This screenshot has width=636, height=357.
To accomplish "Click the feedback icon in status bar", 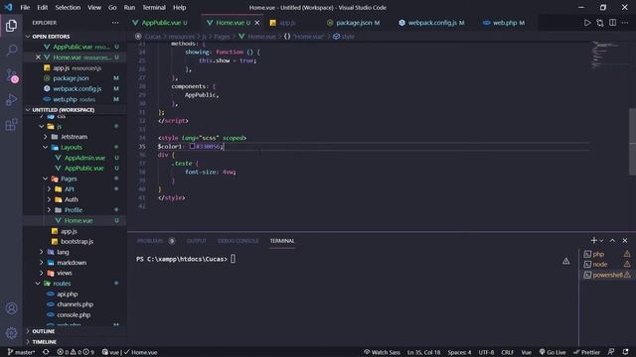I will [x=611, y=352].
